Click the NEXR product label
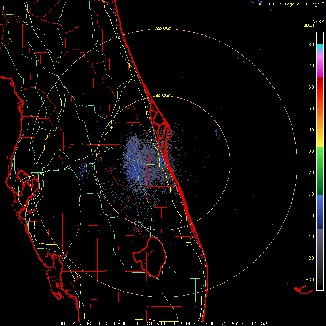Image resolution: width=326 pixels, height=326 pixels. click(318, 22)
